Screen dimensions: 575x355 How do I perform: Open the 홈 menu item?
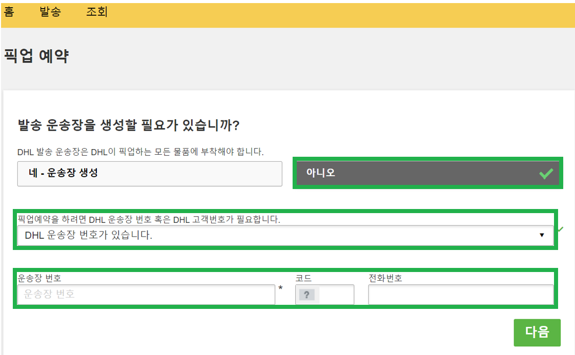[x=9, y=12]
